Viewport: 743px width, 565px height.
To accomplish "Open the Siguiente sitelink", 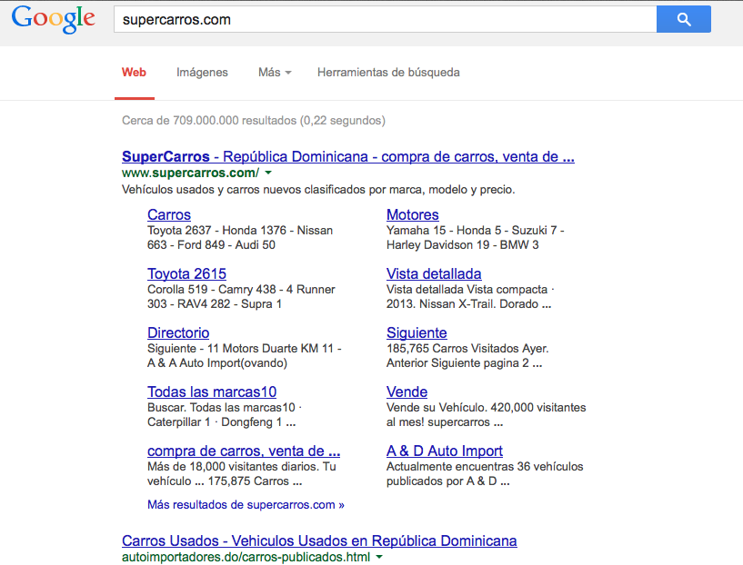I will click(x=417, y=333).
